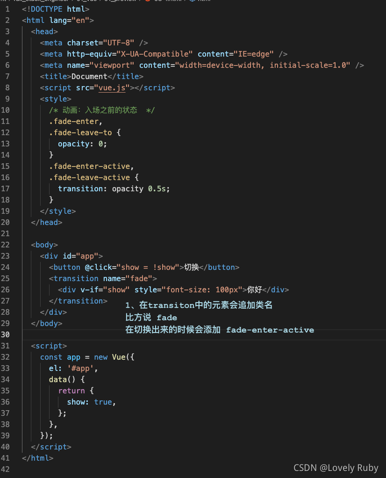The width and height of the screenshot is (386, 478).
Task: Click the closing </head> tag
Action: tap(47, 223)
